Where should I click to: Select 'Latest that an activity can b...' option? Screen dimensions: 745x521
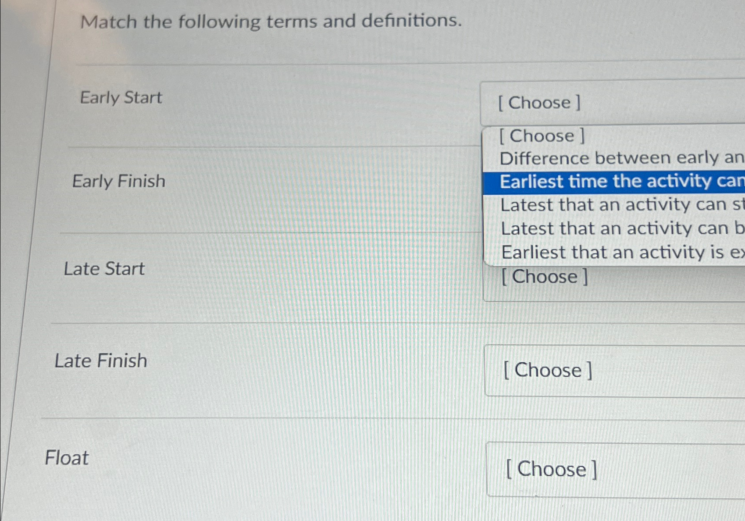(614, 228)
